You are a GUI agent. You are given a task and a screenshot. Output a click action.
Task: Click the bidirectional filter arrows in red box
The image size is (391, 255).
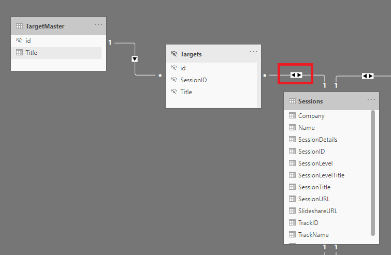pos(296,75)
